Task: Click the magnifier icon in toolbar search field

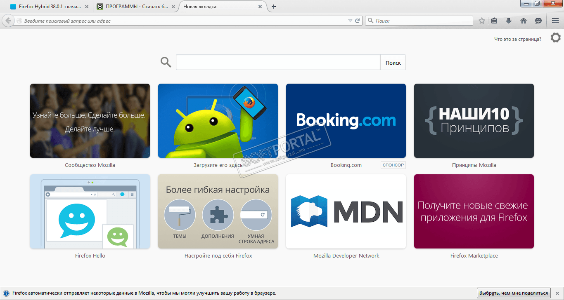Action: [x=370, y=21]
